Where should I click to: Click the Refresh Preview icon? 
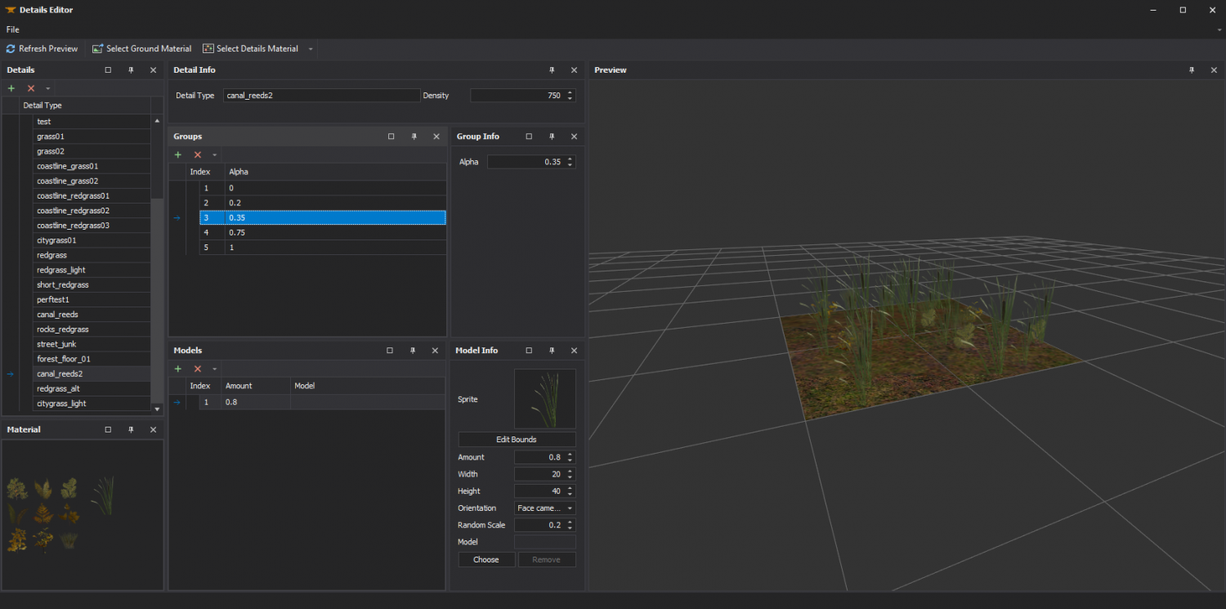(11, 48)
